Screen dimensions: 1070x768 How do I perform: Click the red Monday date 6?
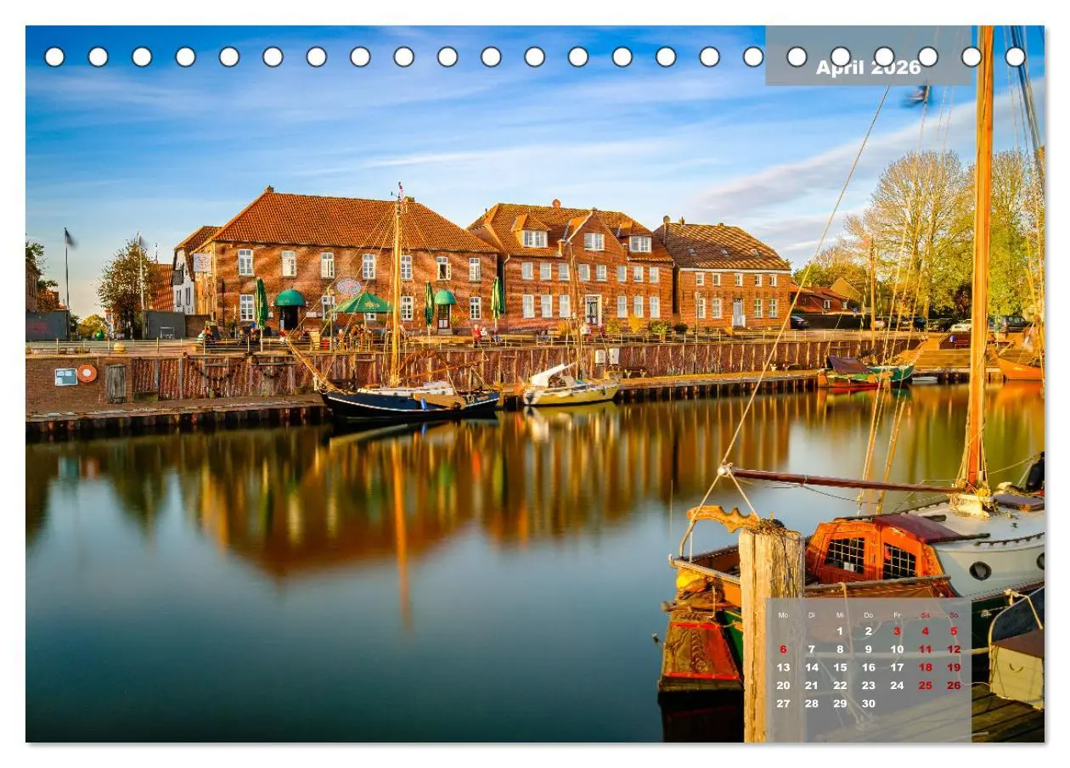tap(783, 649)
